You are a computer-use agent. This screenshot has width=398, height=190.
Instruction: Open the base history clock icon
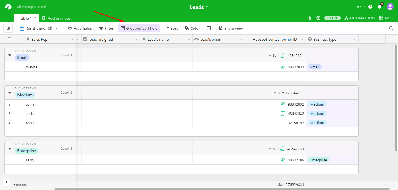coord(318,18)
